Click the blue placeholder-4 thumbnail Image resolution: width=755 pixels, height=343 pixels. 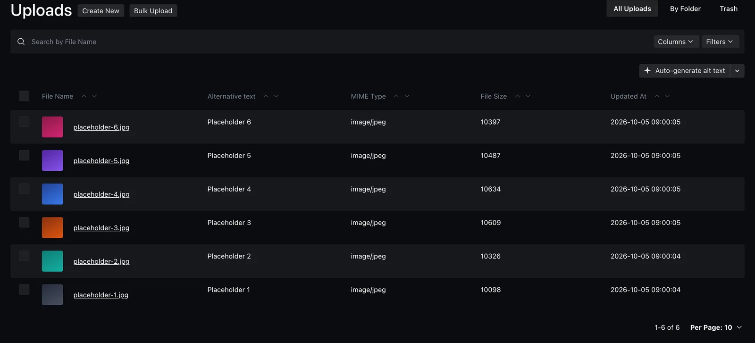[52, 194]
